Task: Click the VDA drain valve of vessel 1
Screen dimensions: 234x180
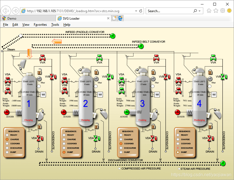Action: [40, 138]
